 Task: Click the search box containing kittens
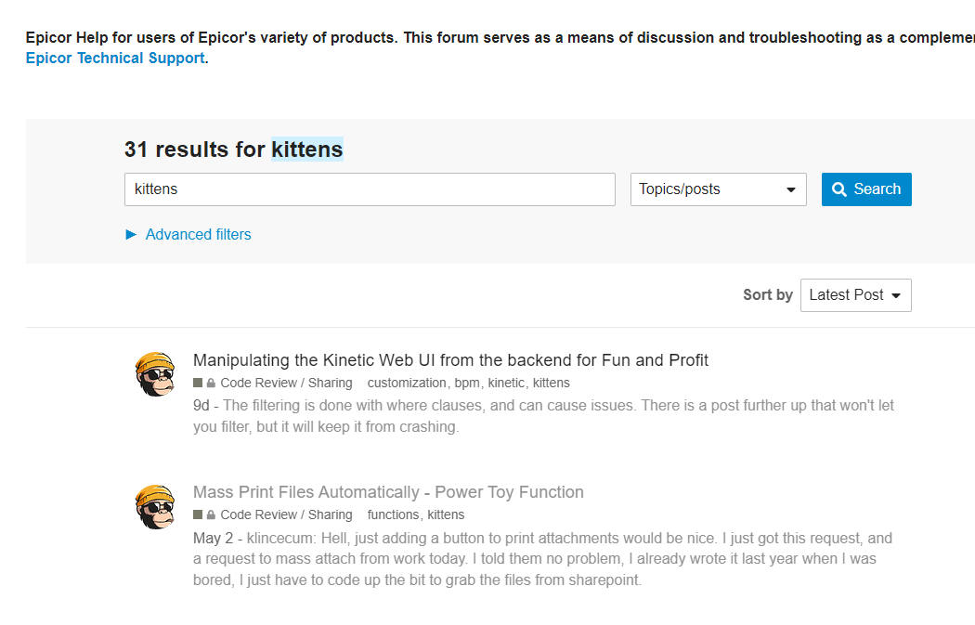[370, 189]
